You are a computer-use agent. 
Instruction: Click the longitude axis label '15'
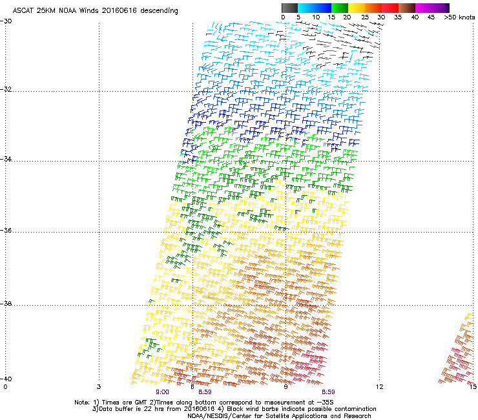pos(473,387)
